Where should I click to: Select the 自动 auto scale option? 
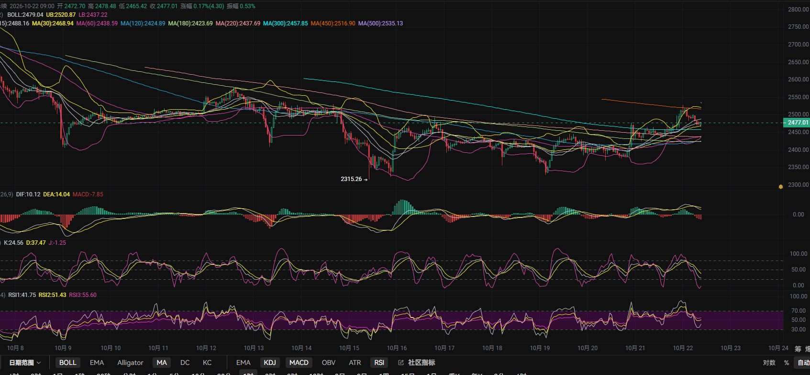[803, 363]
